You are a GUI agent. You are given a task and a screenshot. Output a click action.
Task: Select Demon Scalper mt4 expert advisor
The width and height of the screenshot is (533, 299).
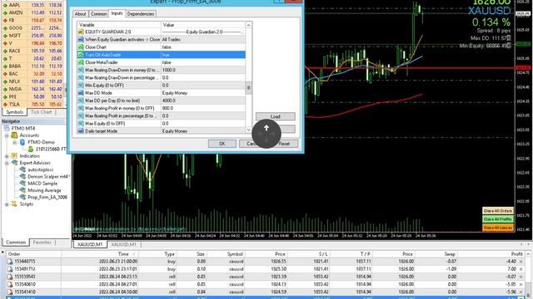pos(48,177)
